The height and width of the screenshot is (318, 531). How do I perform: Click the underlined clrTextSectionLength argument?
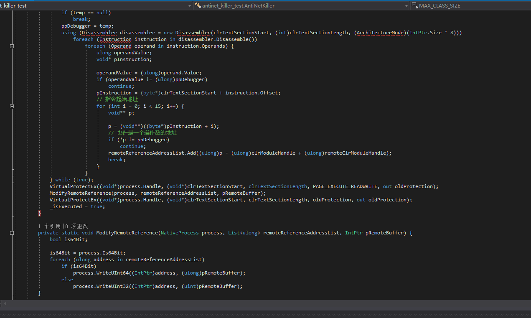[x=278, y=186]
